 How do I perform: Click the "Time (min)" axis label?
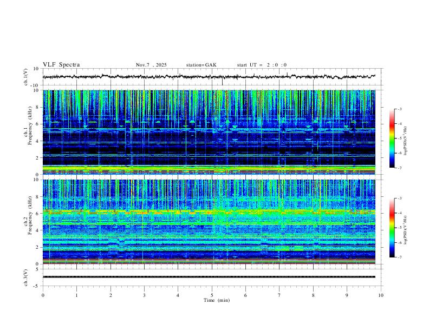pyautogui.click(x=217, y=300)
